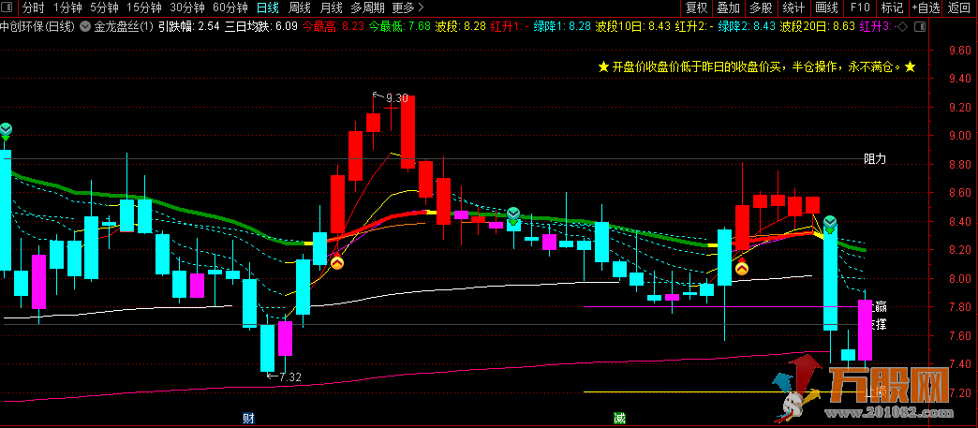Click the 财 event marker at chart bottom
The height and width of the screenshot is (428, 978).
point(247,418)
